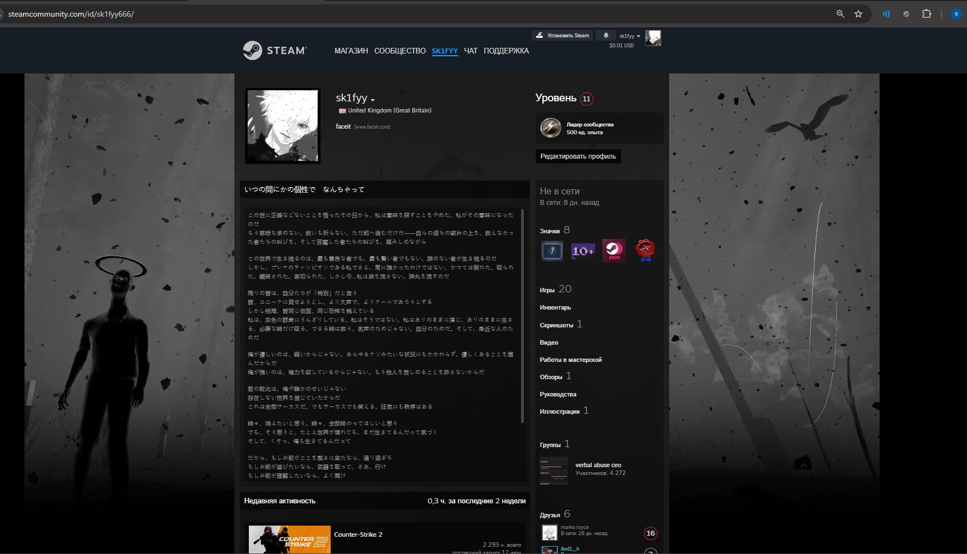The width and height of the screenshot is (967, 554).
Task: Click marko.royce level 16 badge
Action: pyautogui.click(x=650, y=533)
